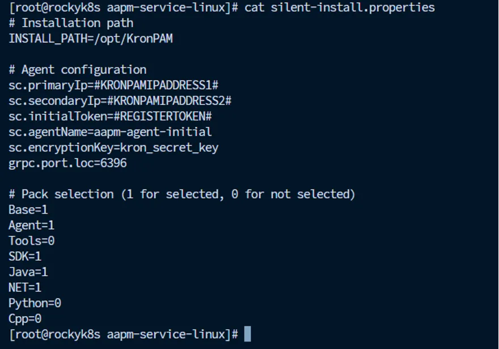Screen dimensions: 499x349
Task: Click the cat silent-install.properties command text
Action: (x=340, y=7)
